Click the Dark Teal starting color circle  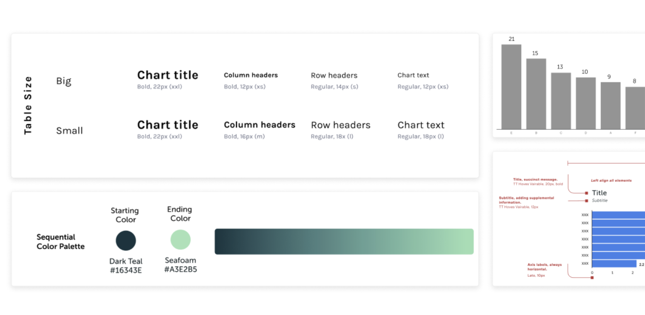126,241
